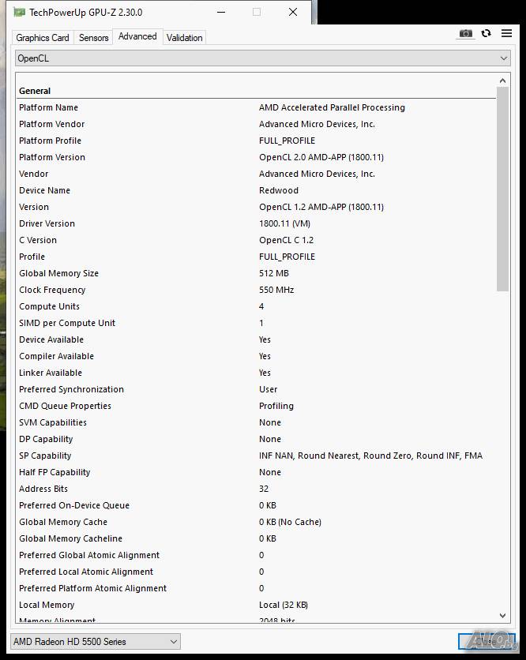Click the Device Available label
526x660 pixels.
[51, 339]
